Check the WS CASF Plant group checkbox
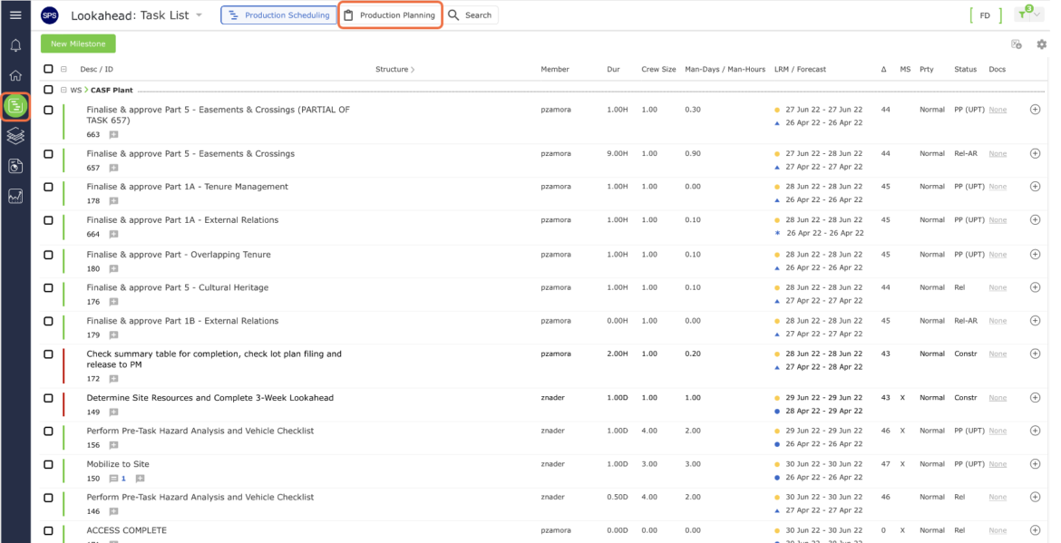This screenshot has height=543, width=1061. 48,90
